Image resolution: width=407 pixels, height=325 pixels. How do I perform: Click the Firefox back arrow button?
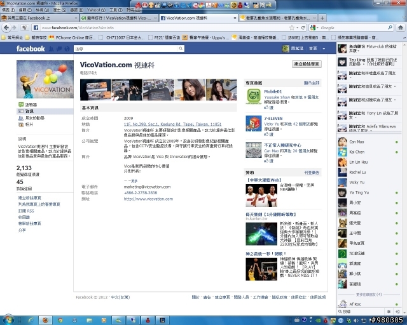6,27
